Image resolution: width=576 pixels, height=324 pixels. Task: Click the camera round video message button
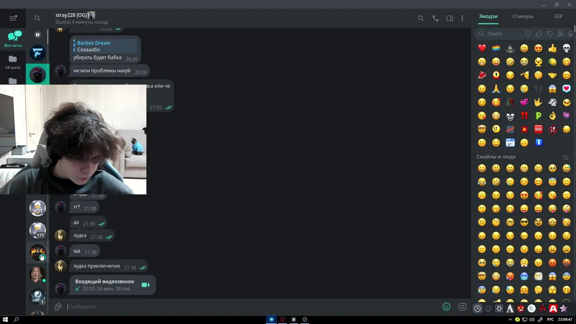[x=462, y=307]
